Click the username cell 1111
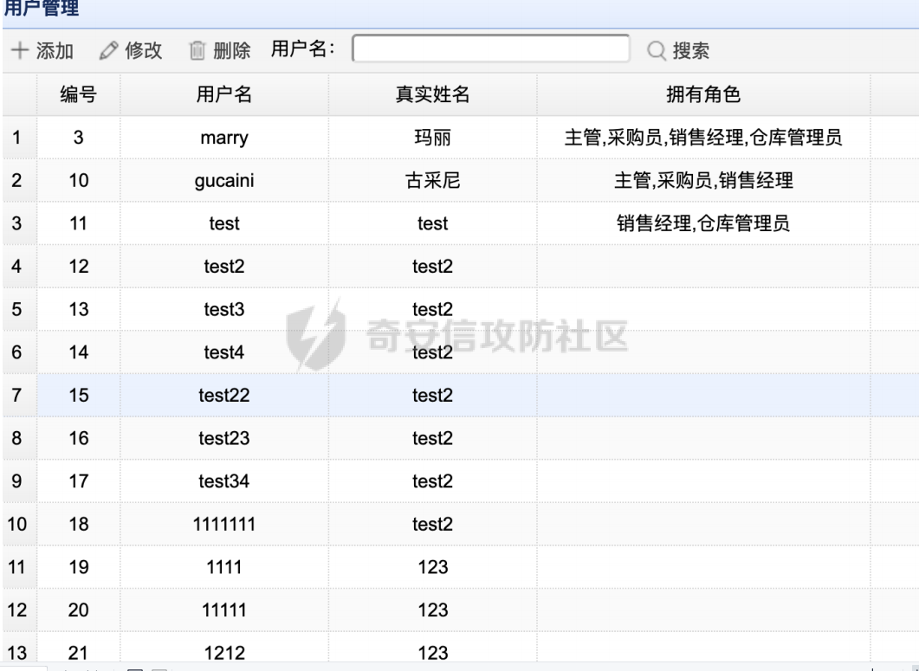This screenshot has height=671, width=919. click(224, 567)
